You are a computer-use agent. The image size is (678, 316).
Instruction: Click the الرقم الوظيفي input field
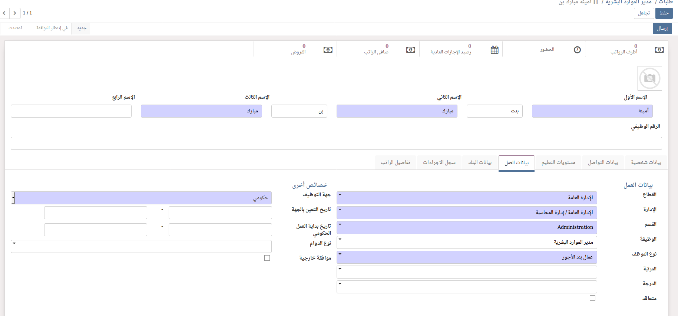pyautogui.click(x=336, y=143)
